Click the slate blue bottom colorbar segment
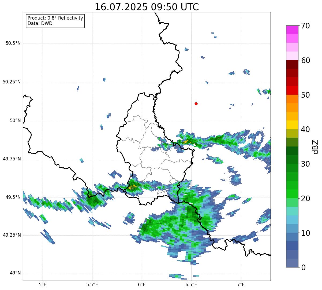 292,263
